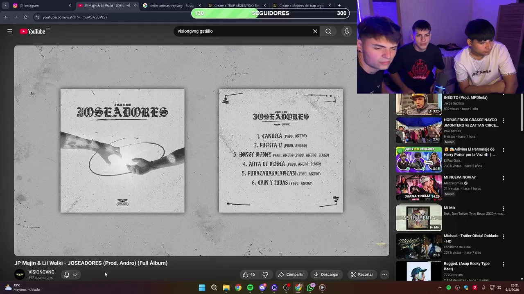Open site information icon in address bar
This screenshot has height=294, width=524.
click(x=37, y=17)
